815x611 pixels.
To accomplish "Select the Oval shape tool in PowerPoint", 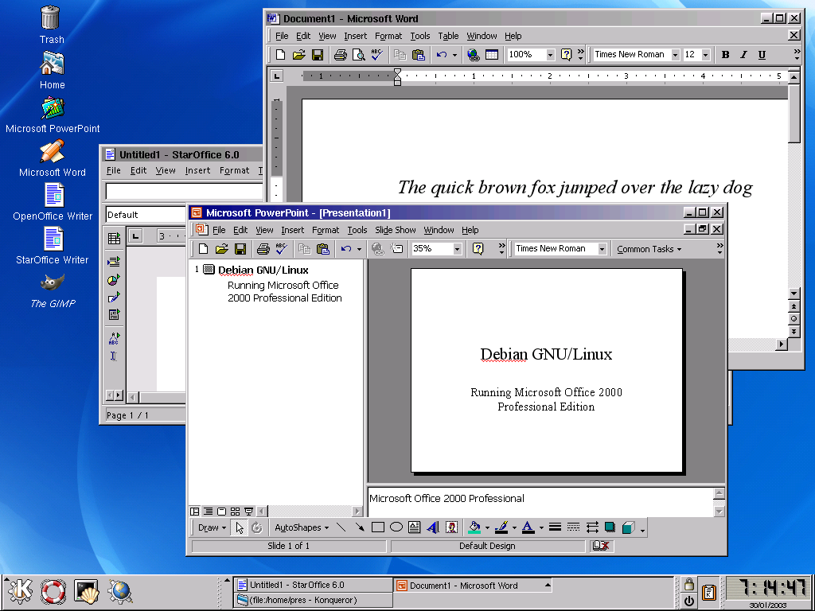I will (x=396, y=527).
